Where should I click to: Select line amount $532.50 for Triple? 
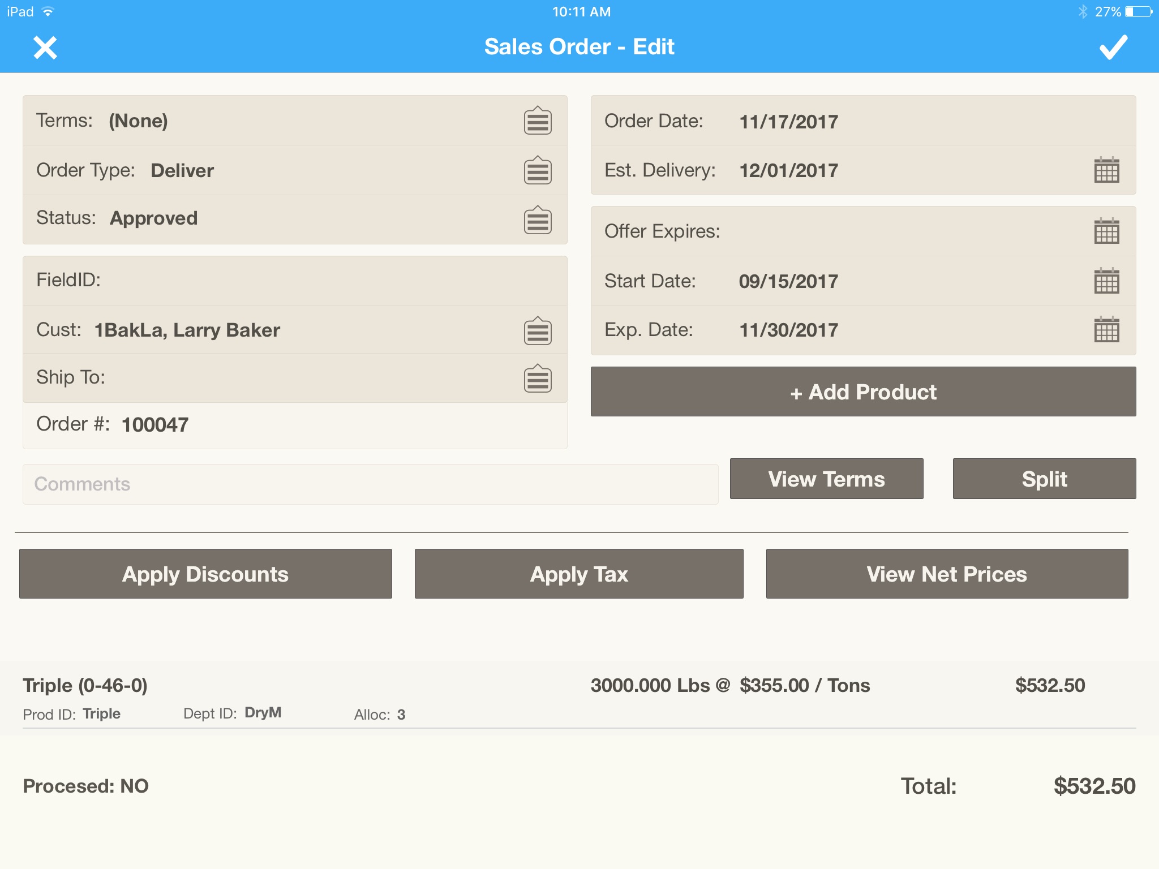point(1050,685)
